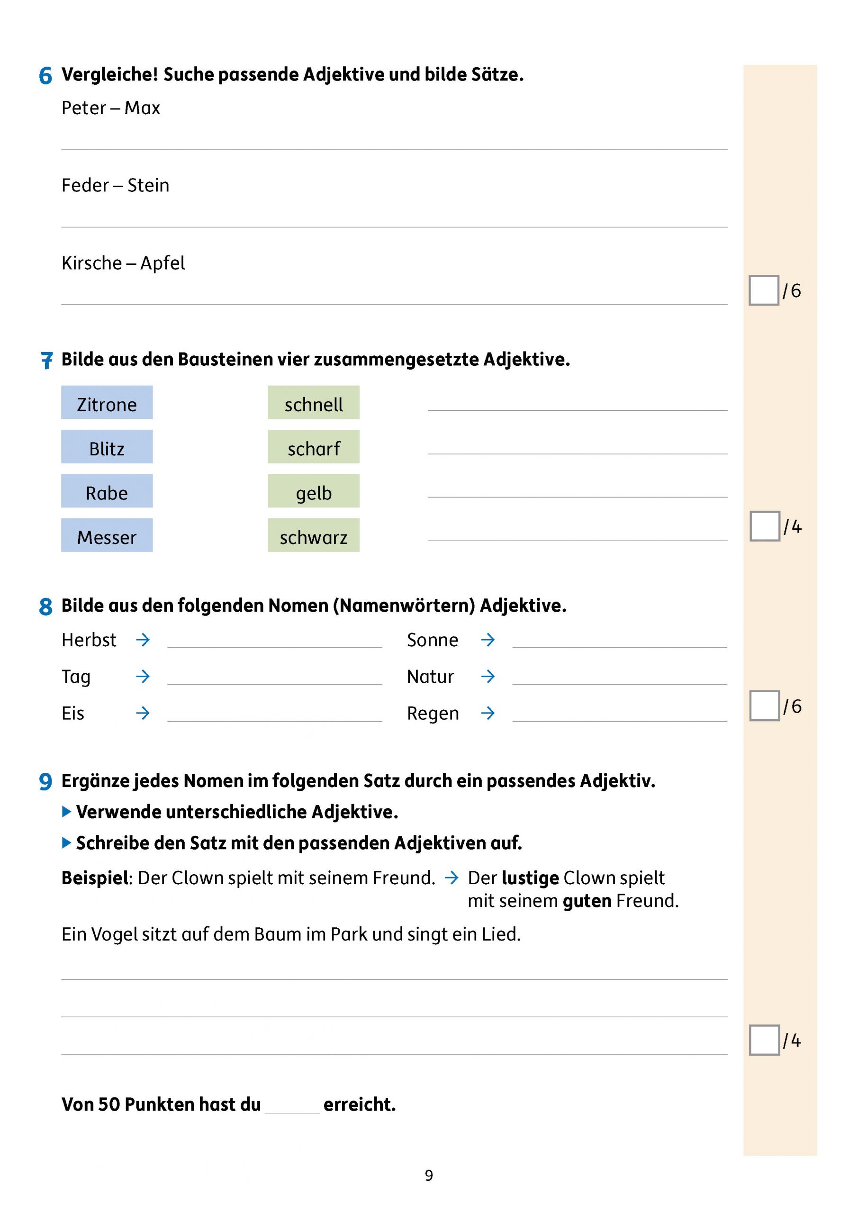The image size is (858, 1213).
Task: Click the green scharf word block
Action: (313, 447)
